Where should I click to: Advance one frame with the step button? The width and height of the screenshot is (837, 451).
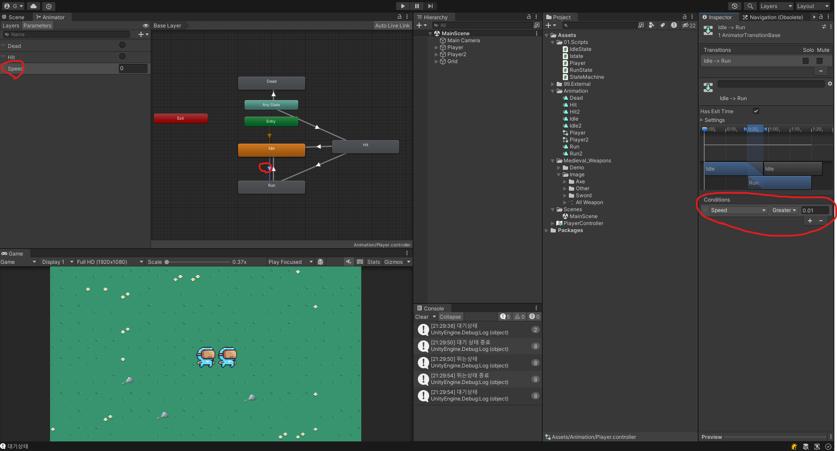pos(430,6)
